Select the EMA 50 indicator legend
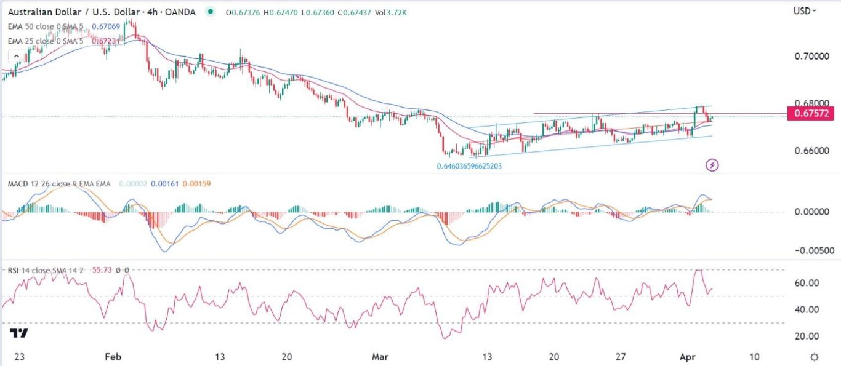The image size is (841, 366). pyautogui.click(x=47, y=26)
